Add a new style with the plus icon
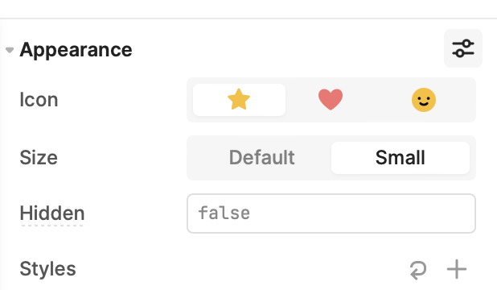This screenshot has width=497, height=290. click(x=457, y=269)
